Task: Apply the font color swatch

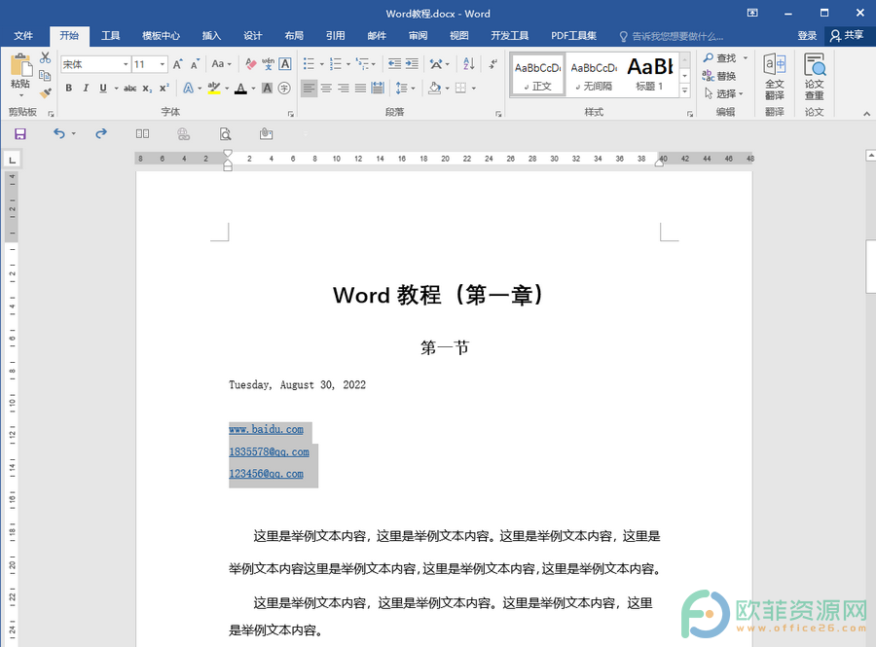Action: [x=240, y=89]
